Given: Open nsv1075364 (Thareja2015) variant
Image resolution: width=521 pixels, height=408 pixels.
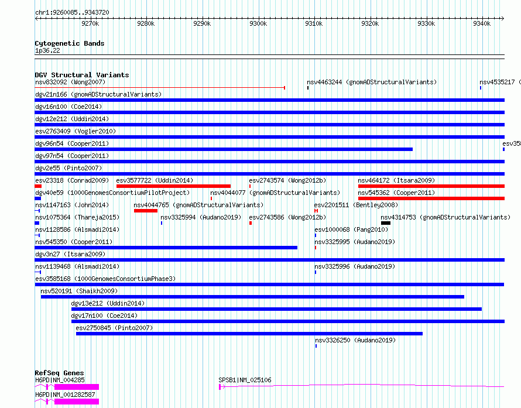Looking at the screenshot, I should pyautogui.click(x=77, y=217).
